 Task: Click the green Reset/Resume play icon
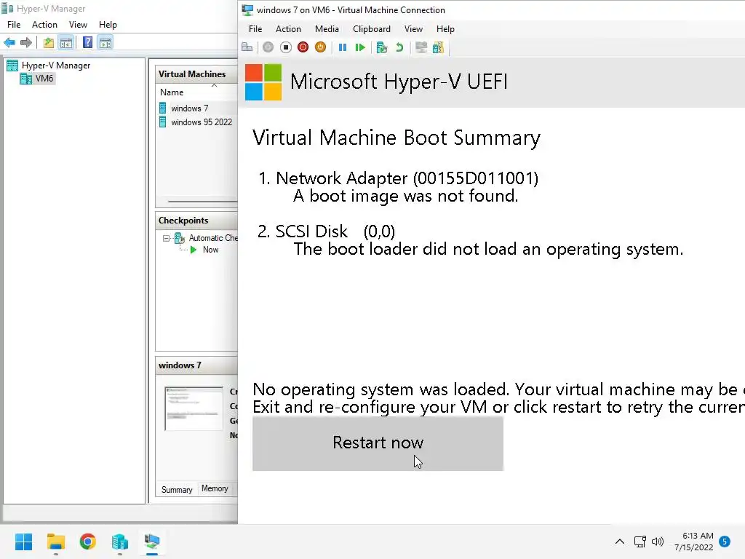360,47
